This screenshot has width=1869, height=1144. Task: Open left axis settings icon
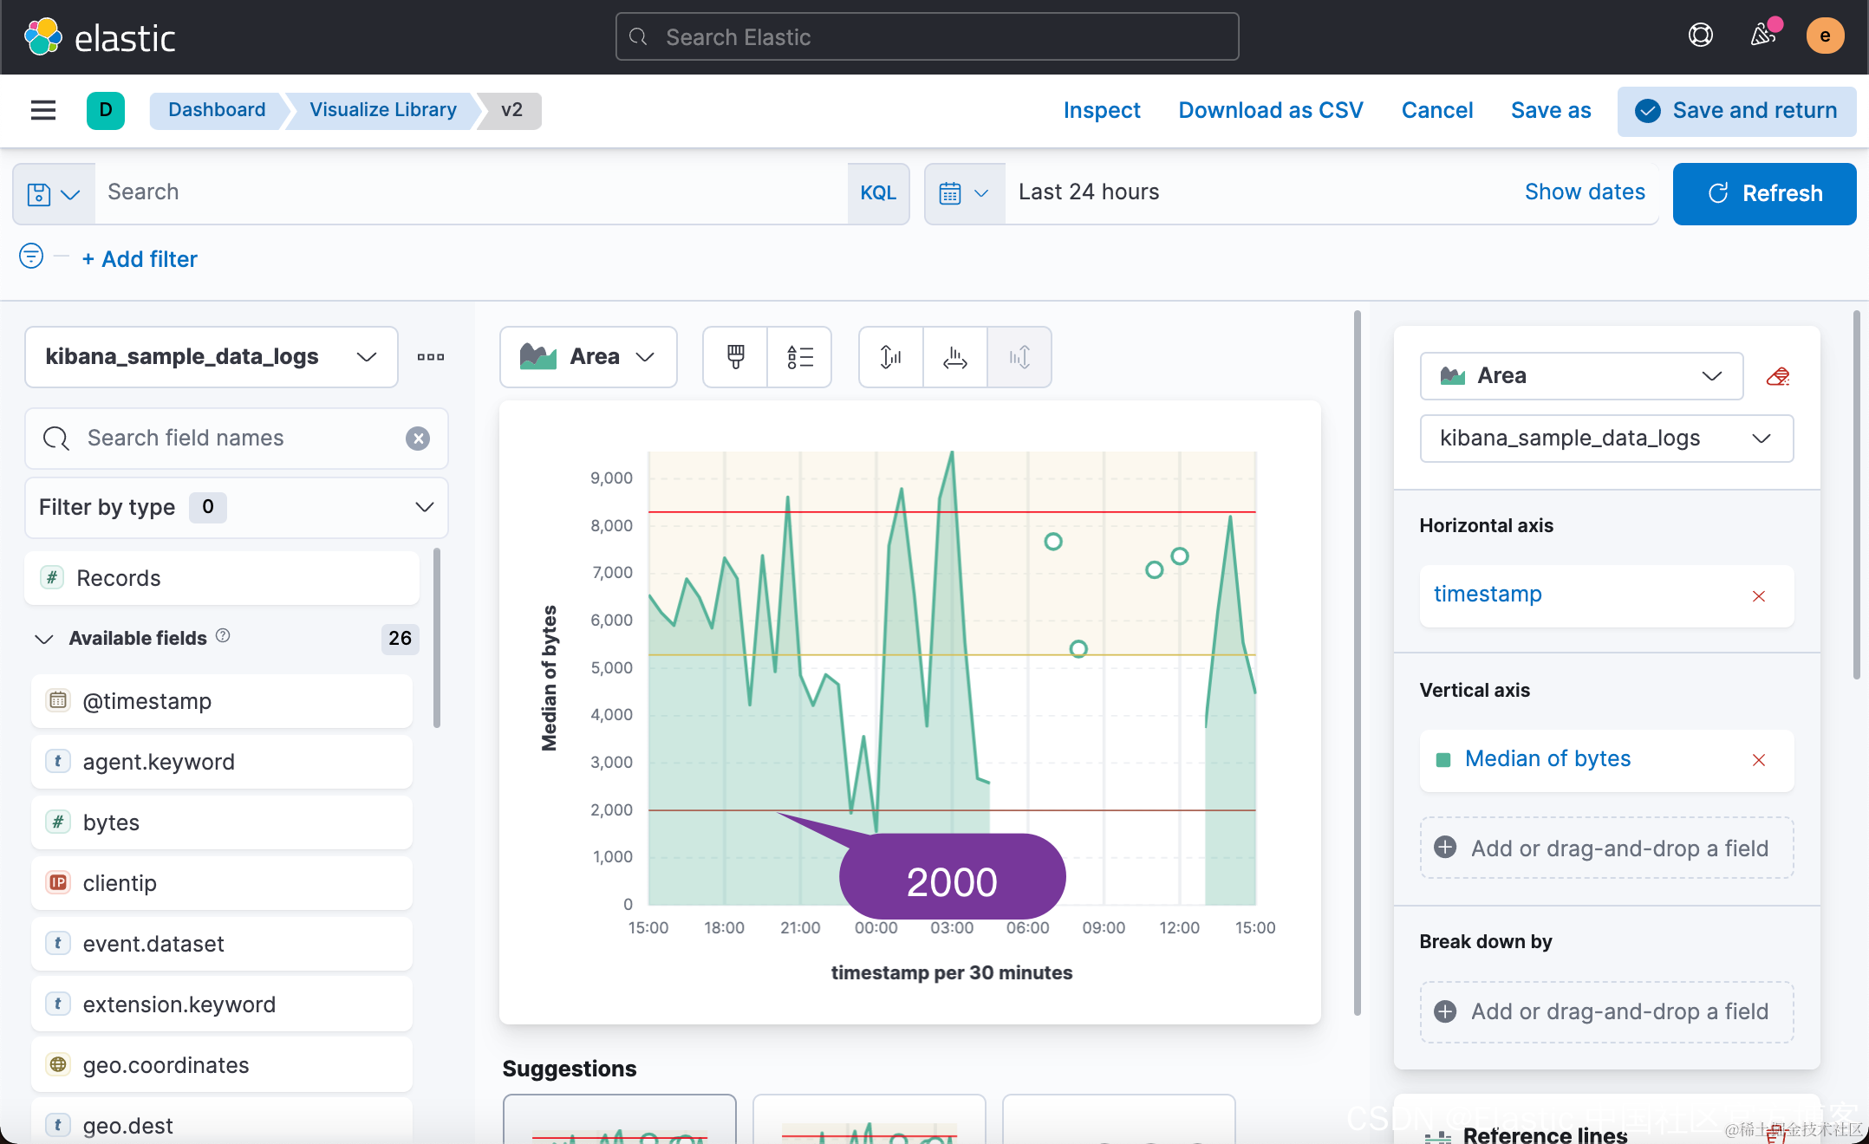point(890,356)
